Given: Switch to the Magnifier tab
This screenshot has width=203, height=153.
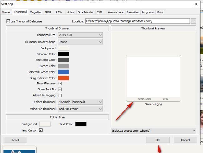Looking at the screenshot, I should click(x=36, y=12).
